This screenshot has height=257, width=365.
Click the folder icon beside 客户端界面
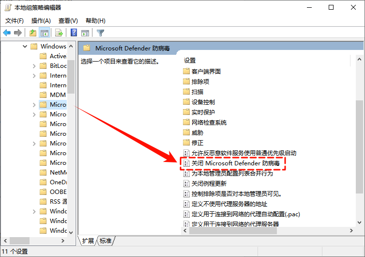coord(186,71)
